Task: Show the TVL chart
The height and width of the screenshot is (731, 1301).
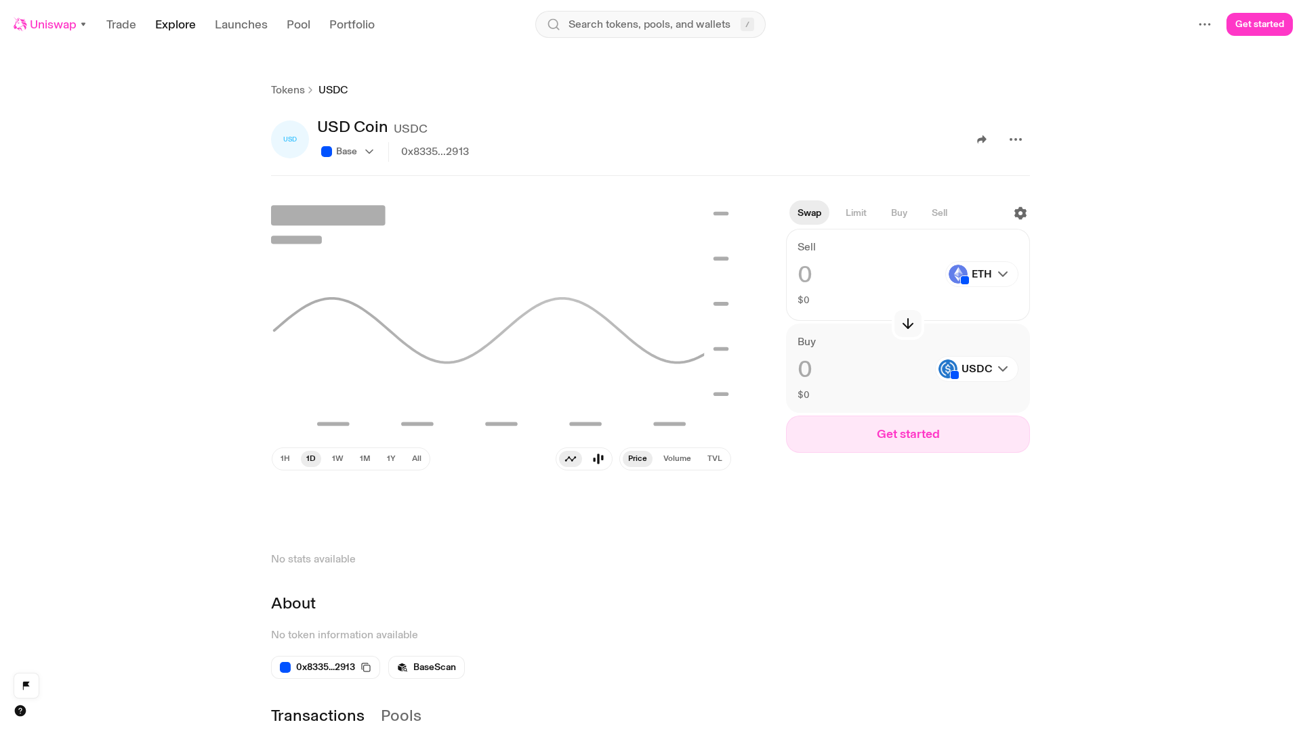Action: point(715,459)
